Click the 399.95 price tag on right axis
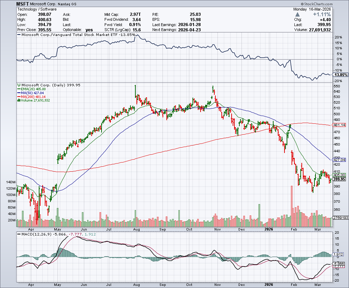 coord(339,179)
